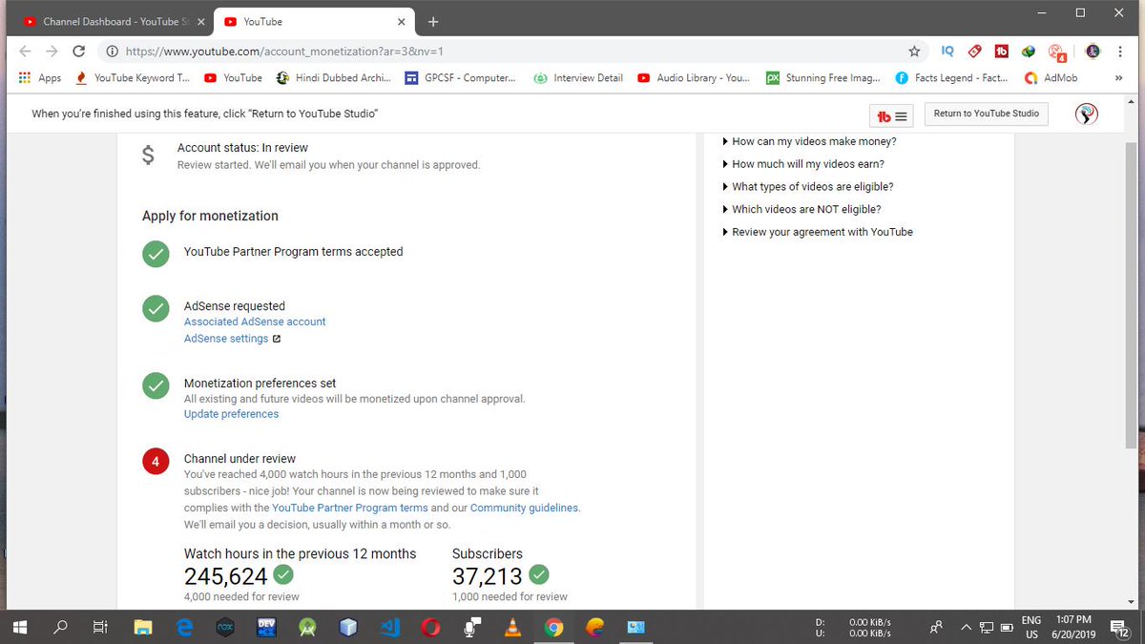Show hidden system tray icons
Viewport: 1145px width, 644px height.
pyautogui.click(x=966, y=627)
